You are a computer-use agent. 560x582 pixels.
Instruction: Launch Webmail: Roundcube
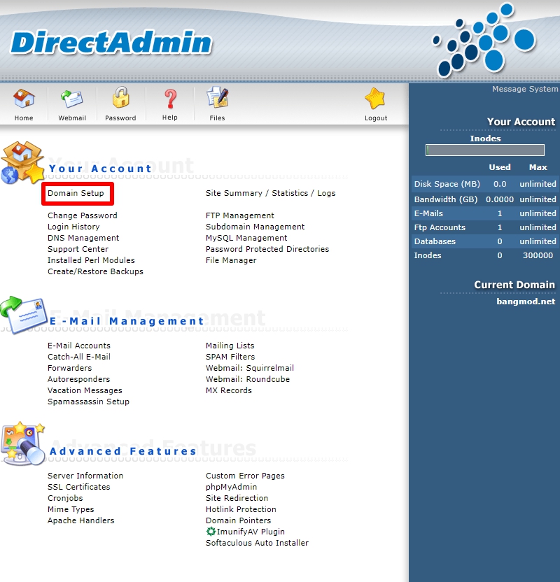click(x=248, y=378)
